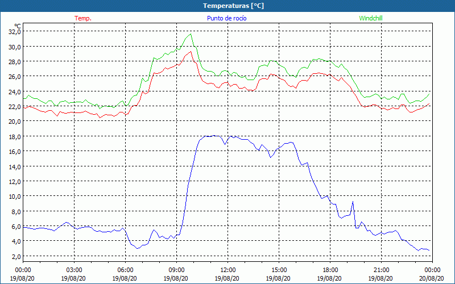This screenshot has height=284, width=455.
Task: Select the green Windchill legend label
Action: pyautogui.click(x=371, y=18)
